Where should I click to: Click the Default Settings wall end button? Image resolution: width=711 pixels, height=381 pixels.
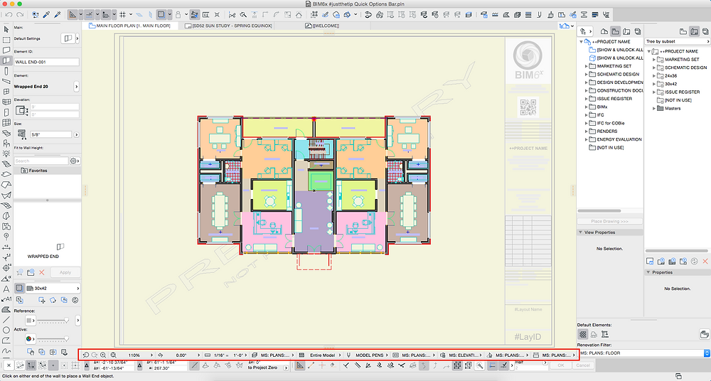[68, 38]
